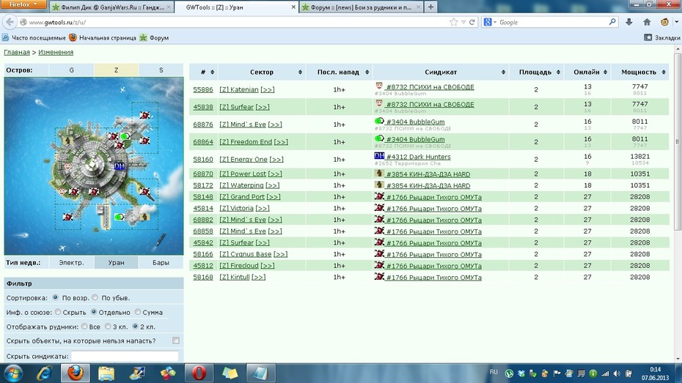
Task: Sort the table by the Мощность column arrows
Action: pos(664,72)
